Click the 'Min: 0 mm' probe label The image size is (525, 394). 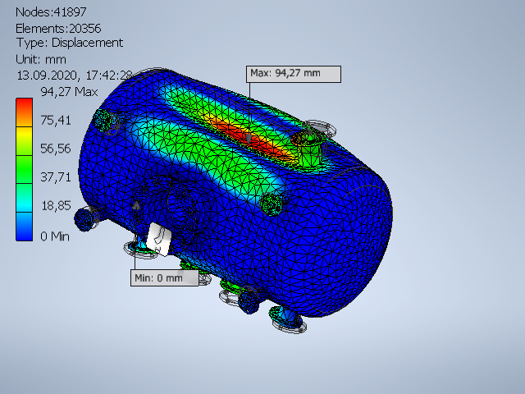164,277
